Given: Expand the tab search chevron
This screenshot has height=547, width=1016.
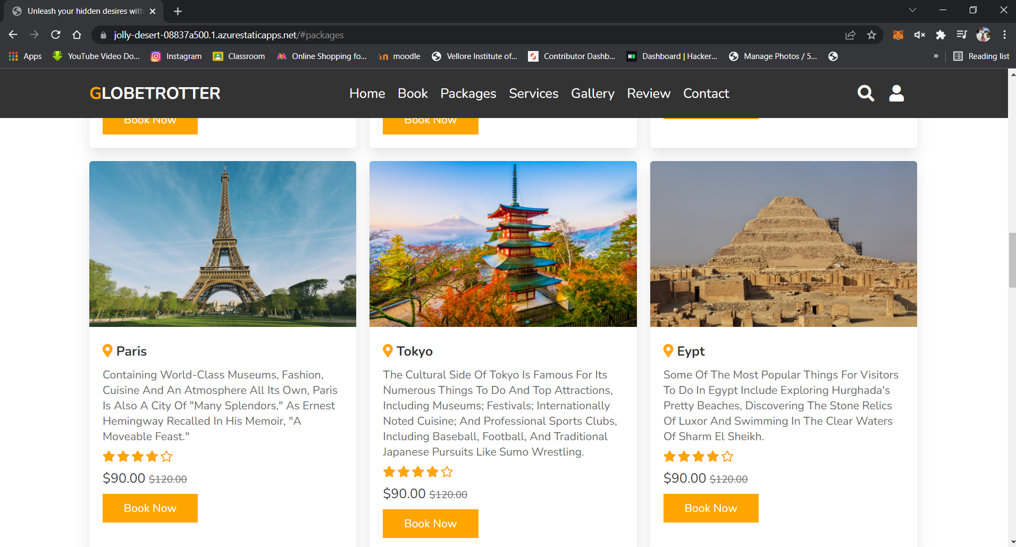Looking at the screenshot, I should (x=912, y=10).
